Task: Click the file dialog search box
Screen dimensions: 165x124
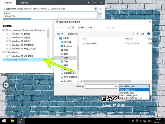Action: tap(133, 26)
